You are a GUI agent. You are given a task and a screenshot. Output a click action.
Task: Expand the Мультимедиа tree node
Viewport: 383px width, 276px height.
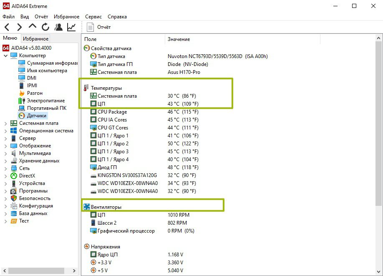[x=5, y=154]
